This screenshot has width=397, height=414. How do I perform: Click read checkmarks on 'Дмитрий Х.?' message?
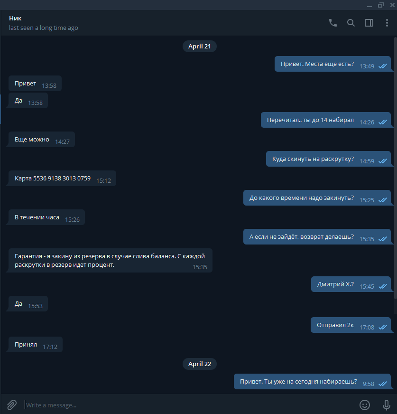click(382, 286)
